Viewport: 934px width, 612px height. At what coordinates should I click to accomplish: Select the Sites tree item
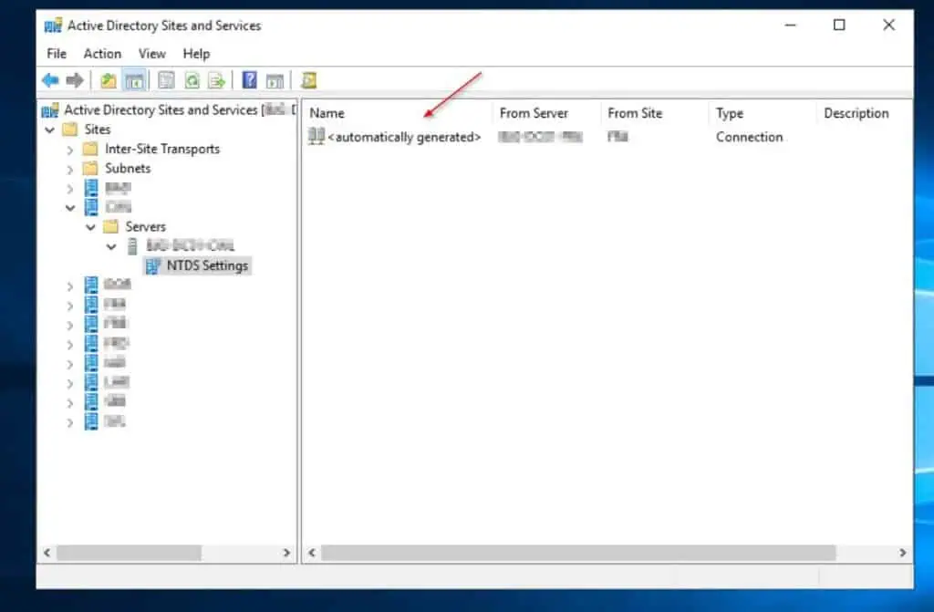pyautogui.click(x=97, y=130)
